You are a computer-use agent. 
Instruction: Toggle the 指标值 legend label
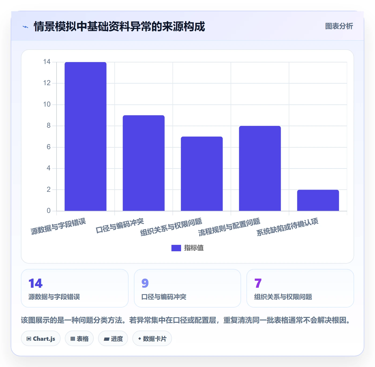[x=194, y=248]
